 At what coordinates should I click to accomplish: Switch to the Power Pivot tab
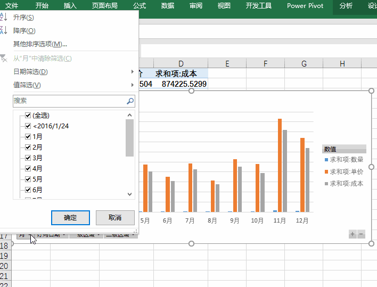point(305,6)
